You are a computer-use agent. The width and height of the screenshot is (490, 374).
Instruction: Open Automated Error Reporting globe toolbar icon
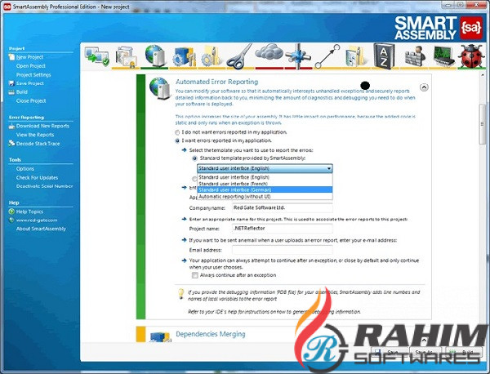[154, 56]
